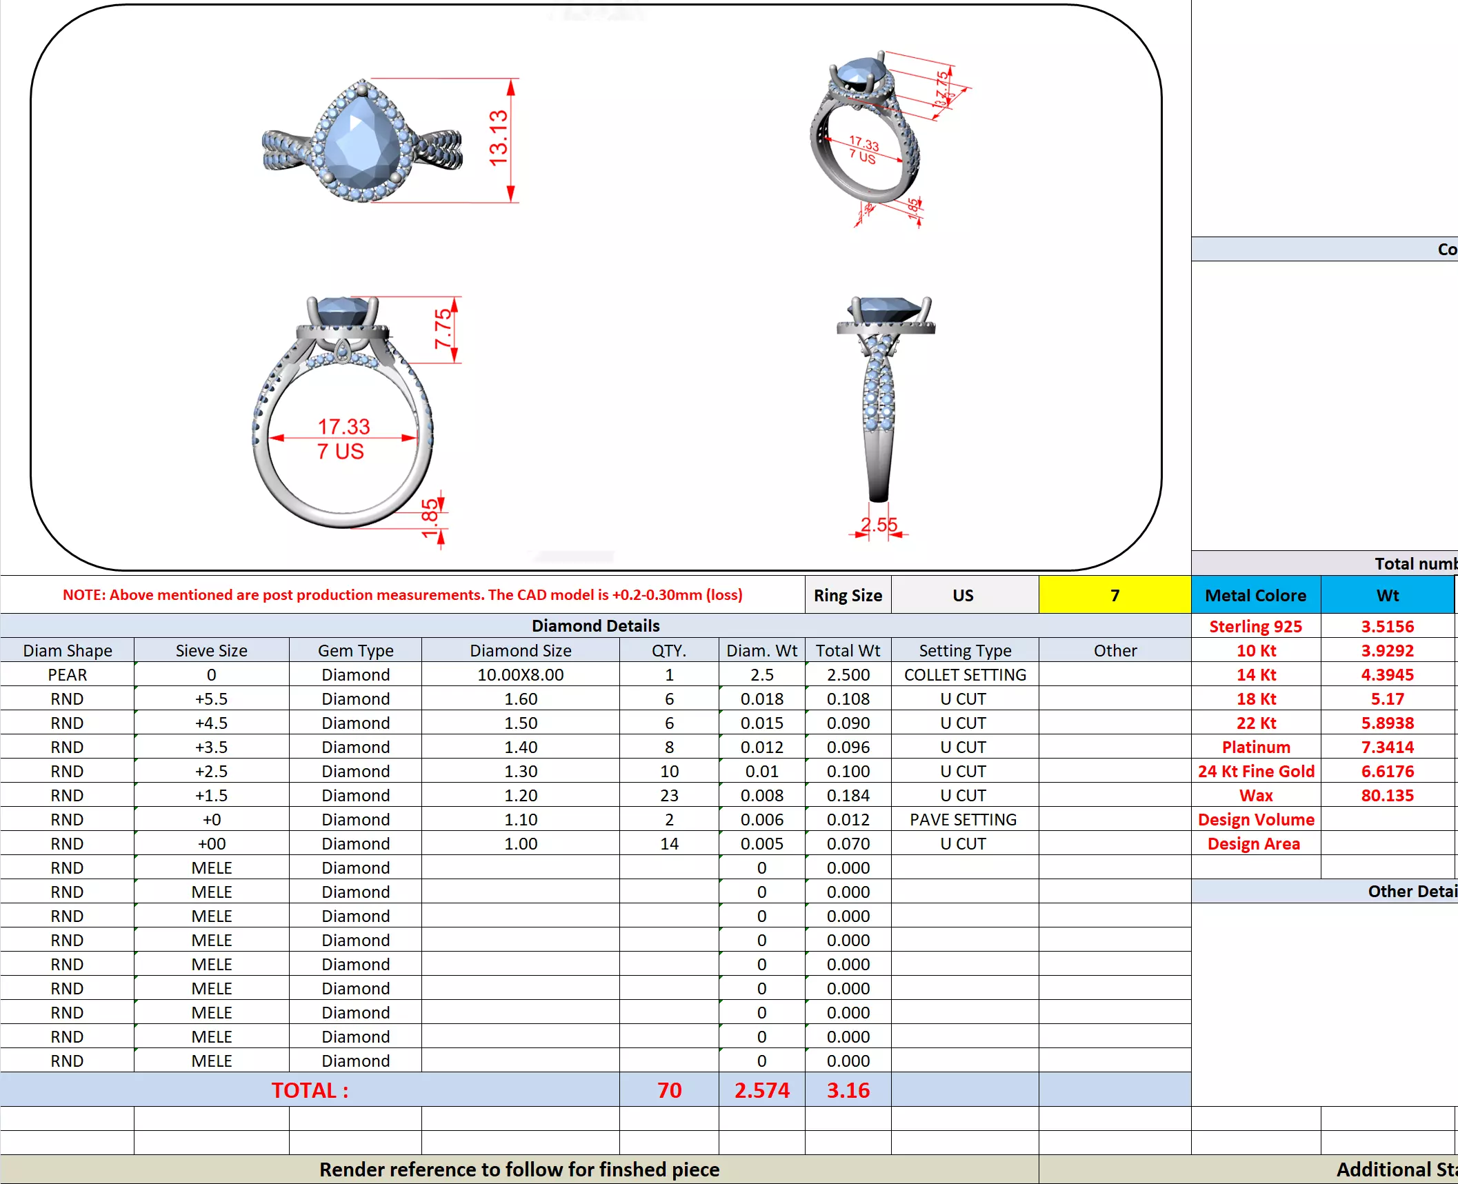
Task: Select the Sterling 925 metal row
Action: [x=1255, y=626]
